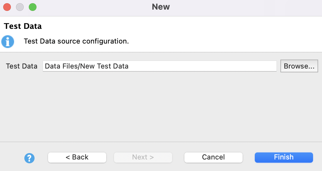This screenshot has height=171, width=322.
Task: Click the Test Data label beside the field
Action: pyautogui.click(x=22, y=66)
